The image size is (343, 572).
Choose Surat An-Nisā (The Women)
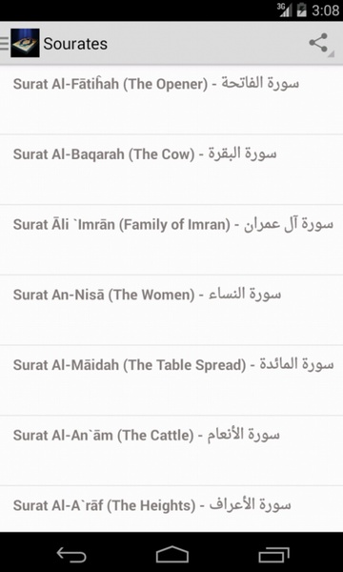point(171,310)
